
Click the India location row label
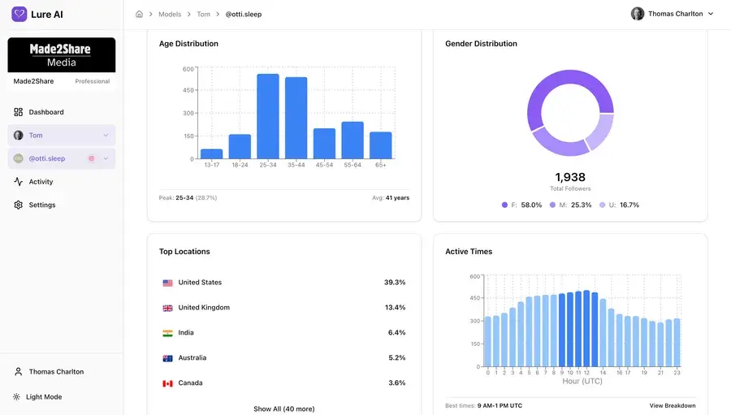click(185, 332)
